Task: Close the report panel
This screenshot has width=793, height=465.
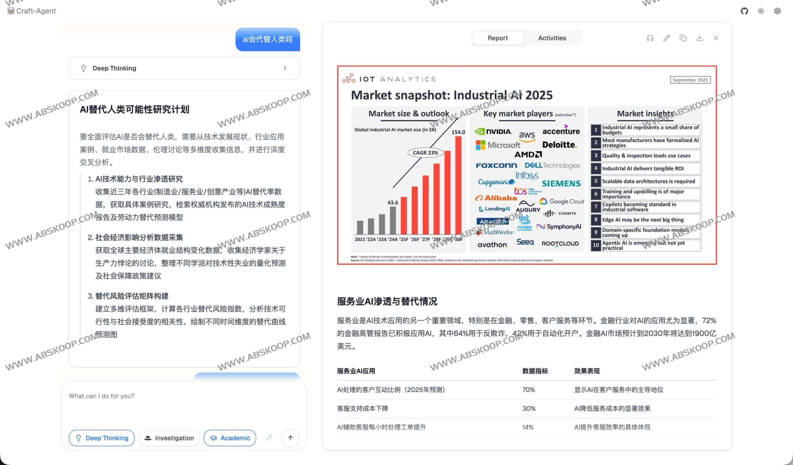Action: (716, 38)
